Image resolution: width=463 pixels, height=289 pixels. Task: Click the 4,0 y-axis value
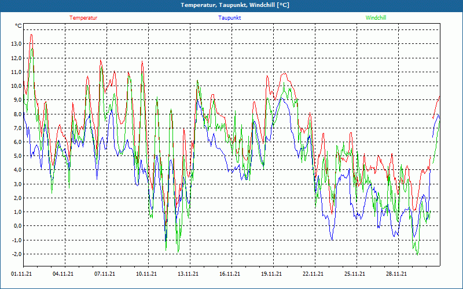click(17, 170)
